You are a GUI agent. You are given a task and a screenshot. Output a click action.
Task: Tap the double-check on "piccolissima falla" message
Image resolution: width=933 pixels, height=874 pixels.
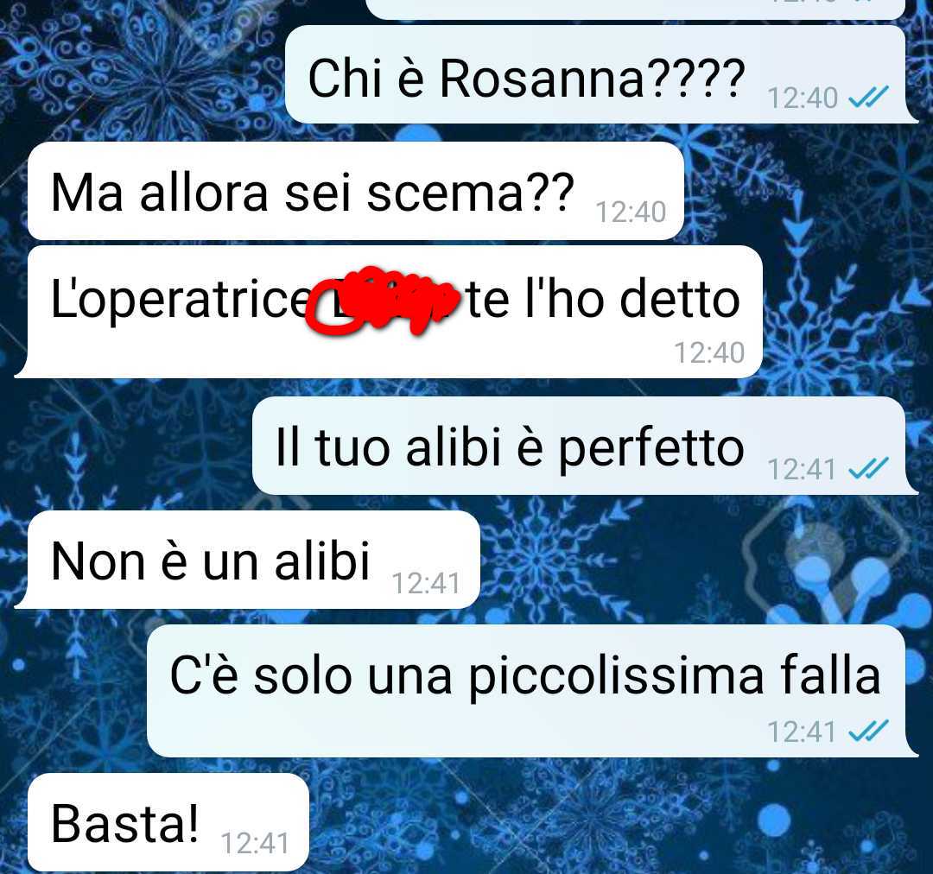pos(869,731)
